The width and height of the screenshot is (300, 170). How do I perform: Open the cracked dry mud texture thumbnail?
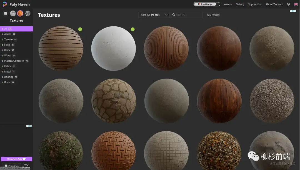click(x=114, y=101)
